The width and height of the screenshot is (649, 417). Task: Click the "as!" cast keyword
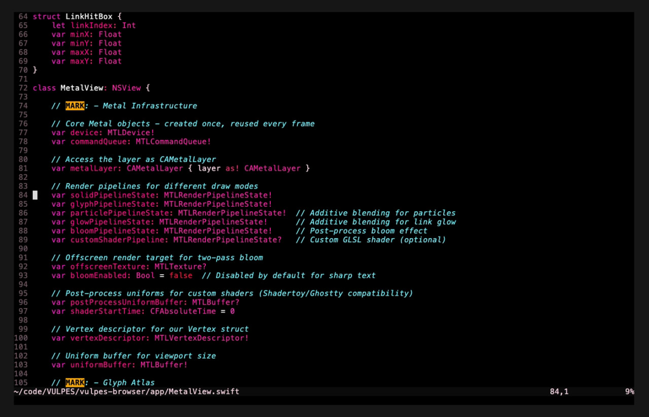coord(232,168)
